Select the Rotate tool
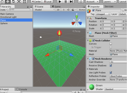This screenshot has width=127, height=93. [x=13, y=2]
